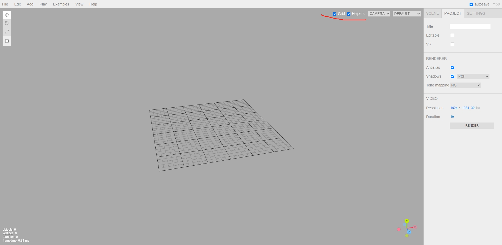Click the pink negative-X gizmo dot
The image size is (502, 245).
pos(399,229)
